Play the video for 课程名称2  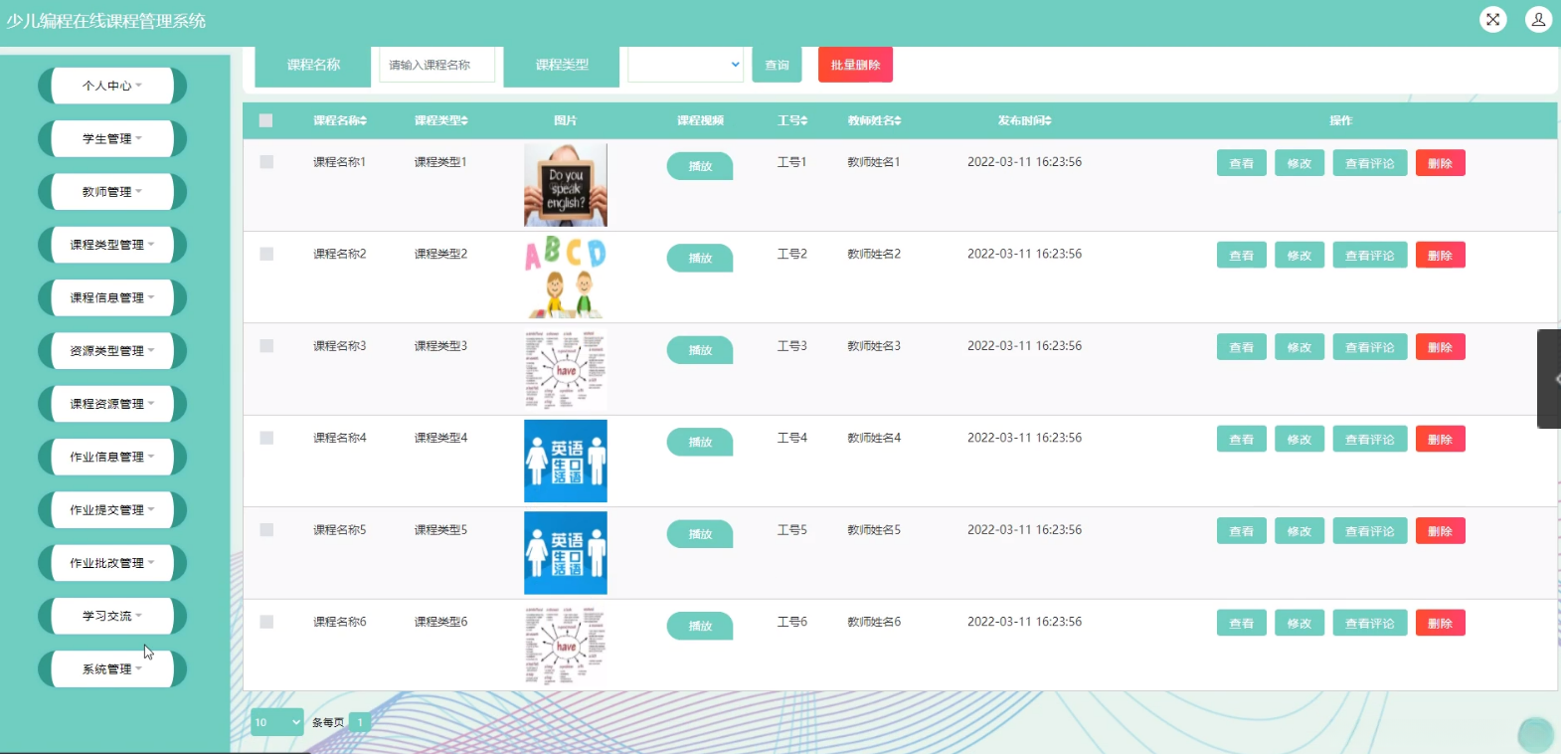(700, 258)
